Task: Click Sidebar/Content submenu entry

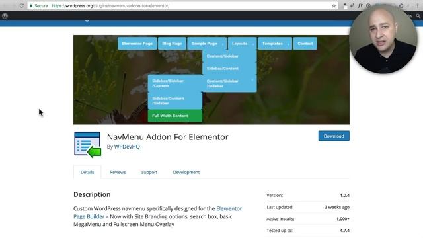Action: [x=229, y=69]
